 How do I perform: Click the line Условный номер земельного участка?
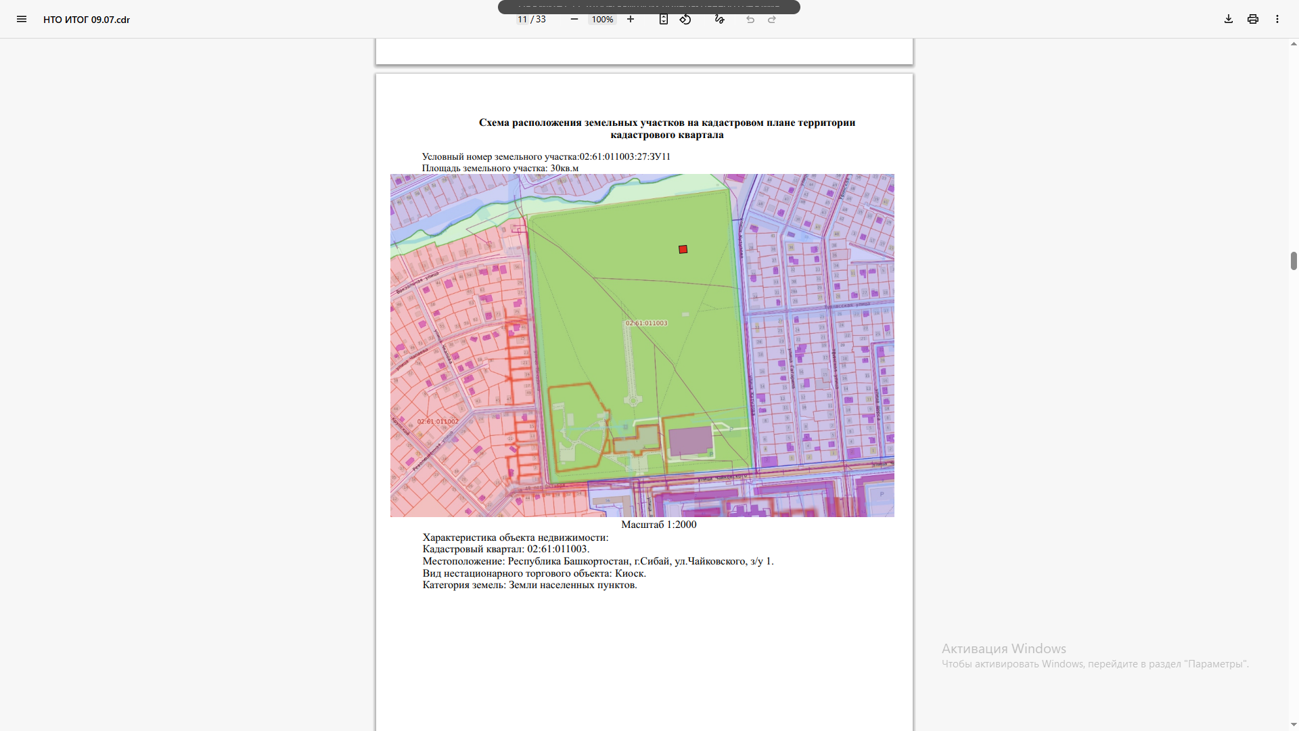click(x=546, y=157)
